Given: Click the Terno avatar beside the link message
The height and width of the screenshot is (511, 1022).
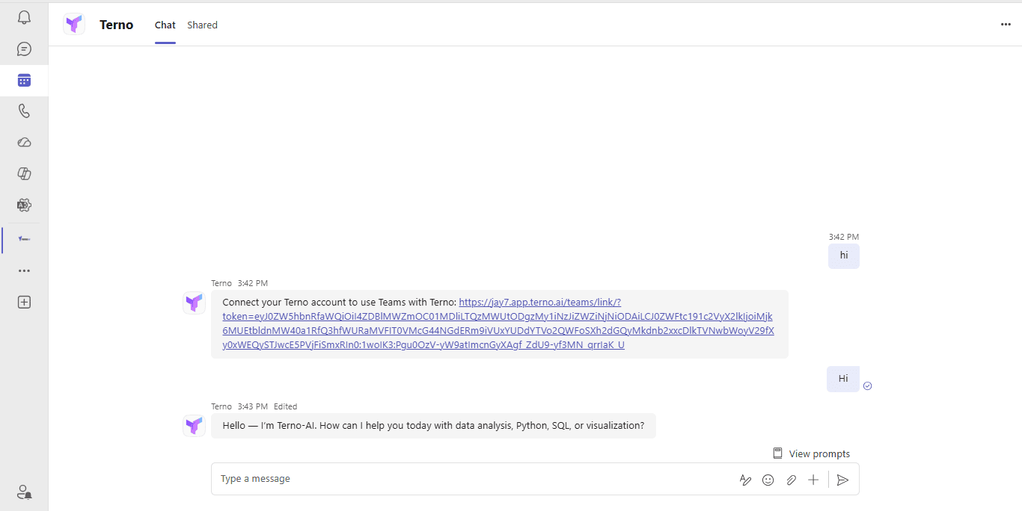Looking at the screenshot, I should (x=195, y=303).
